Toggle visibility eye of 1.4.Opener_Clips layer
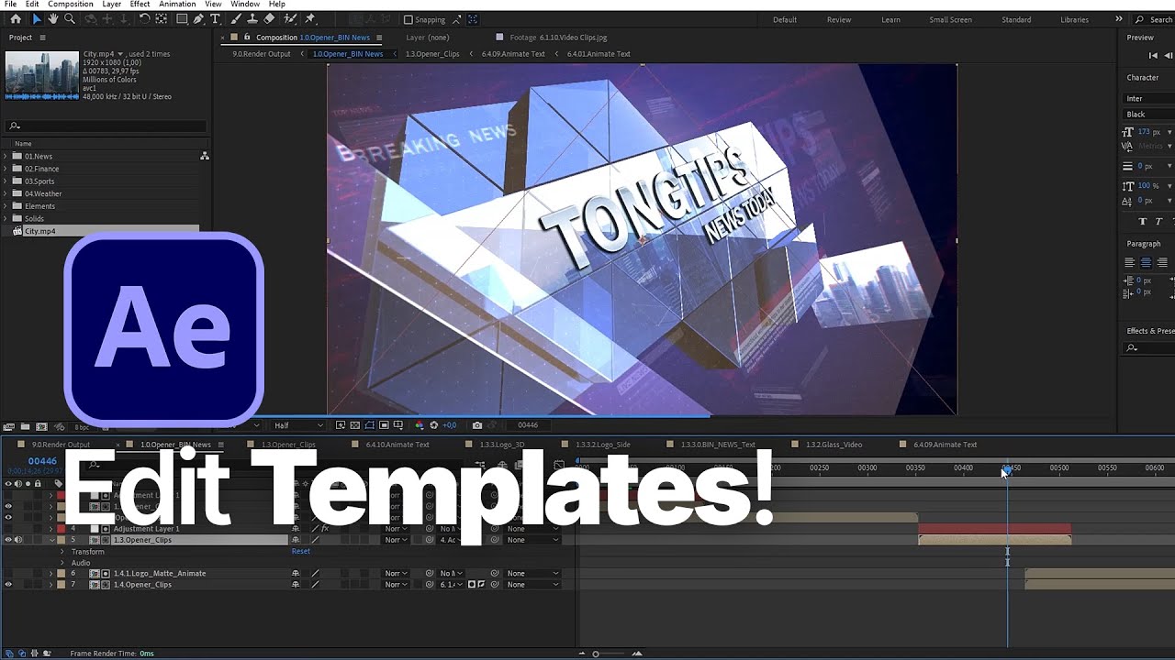This screenshot has height=660, width=1175. pyautogui.click(x=8, y=585)
